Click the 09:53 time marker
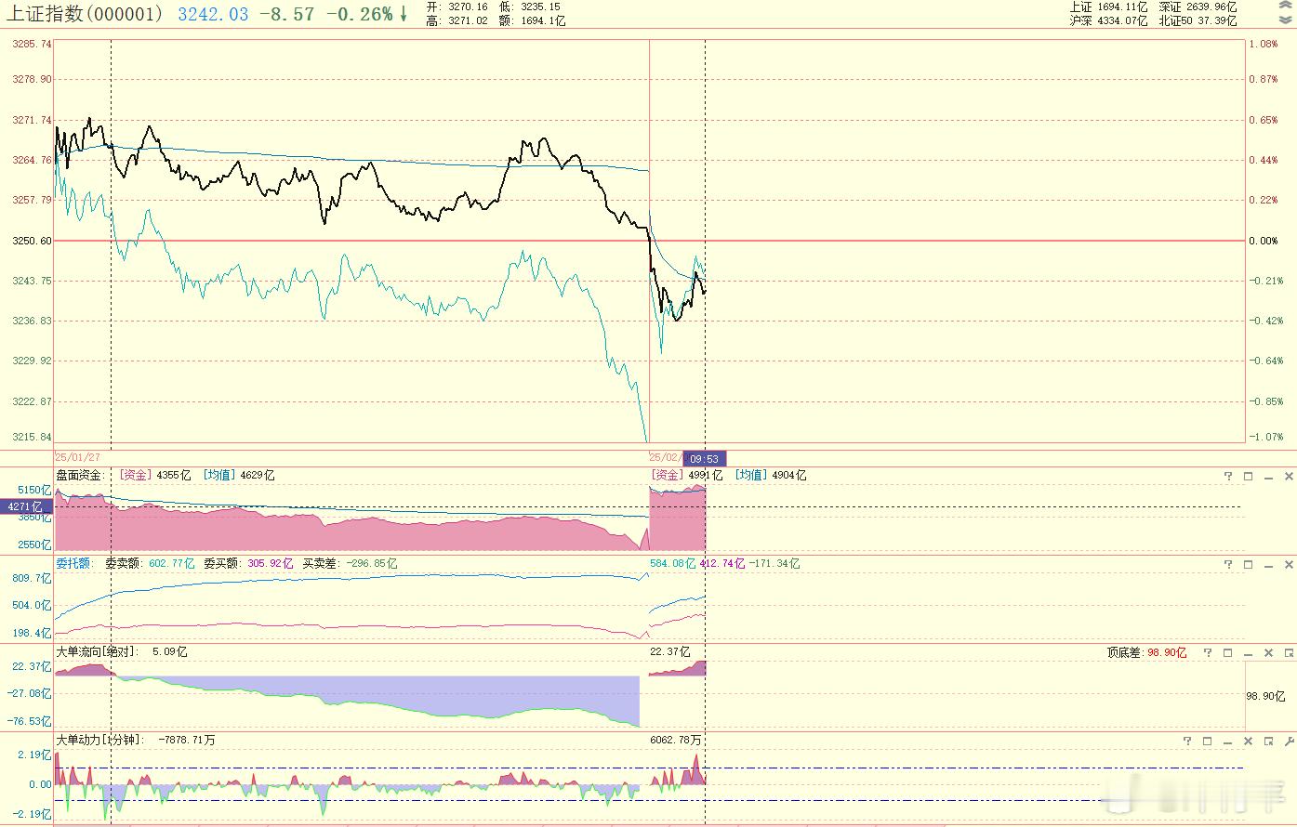 click(705, 458)
